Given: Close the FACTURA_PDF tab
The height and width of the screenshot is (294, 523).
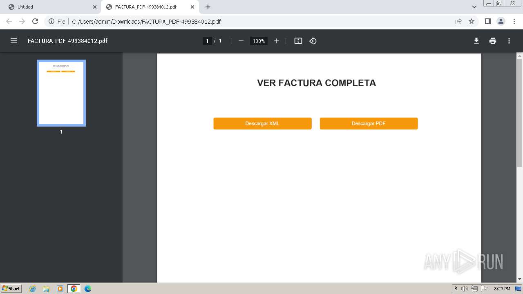Looking at the screenshot, I should [192, 7].
